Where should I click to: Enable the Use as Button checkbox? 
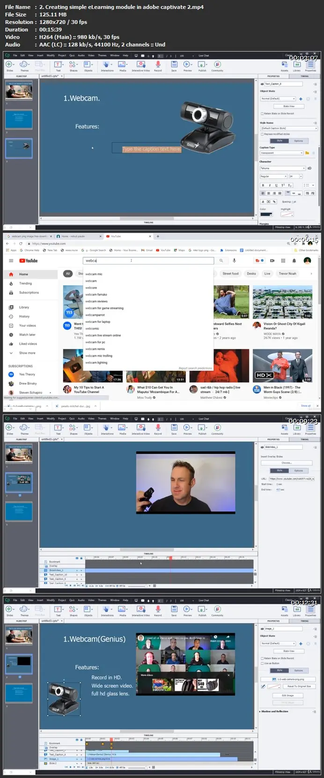(262, 663)
